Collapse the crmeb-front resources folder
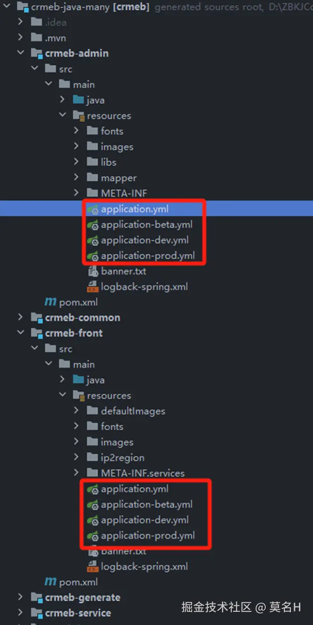Screen dimensions: 313x625 (x=62, y=396)
